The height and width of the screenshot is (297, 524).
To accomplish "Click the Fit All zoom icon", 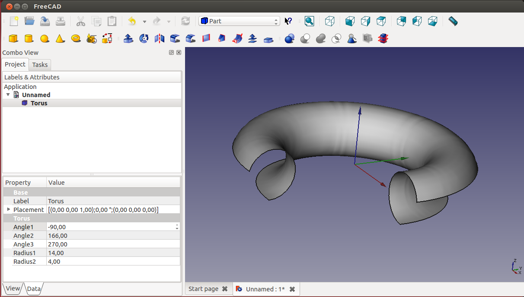I will [x=309, y=21].
